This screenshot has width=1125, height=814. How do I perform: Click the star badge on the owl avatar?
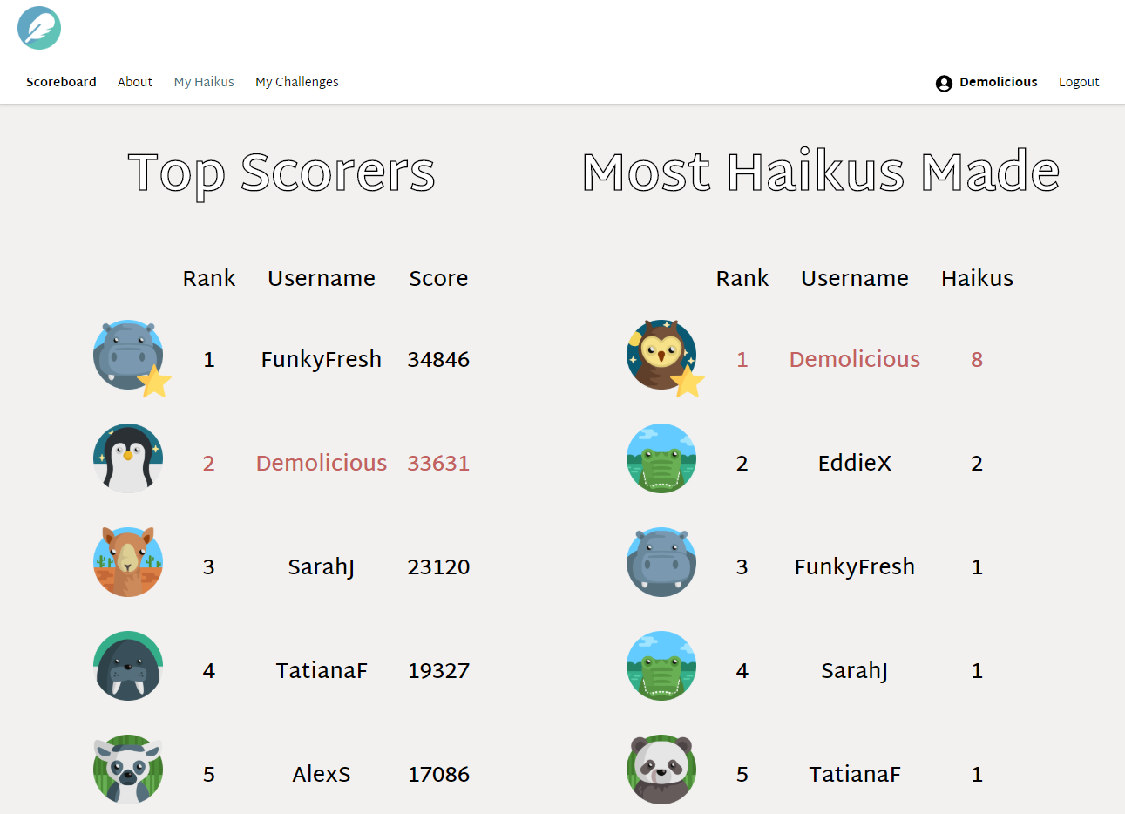point(688,383)
